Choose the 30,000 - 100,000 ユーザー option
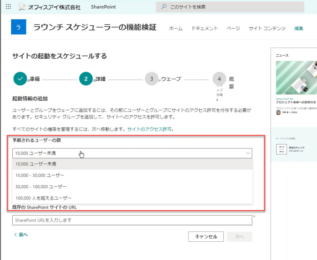The image size is (317, 260). point(132,187)
